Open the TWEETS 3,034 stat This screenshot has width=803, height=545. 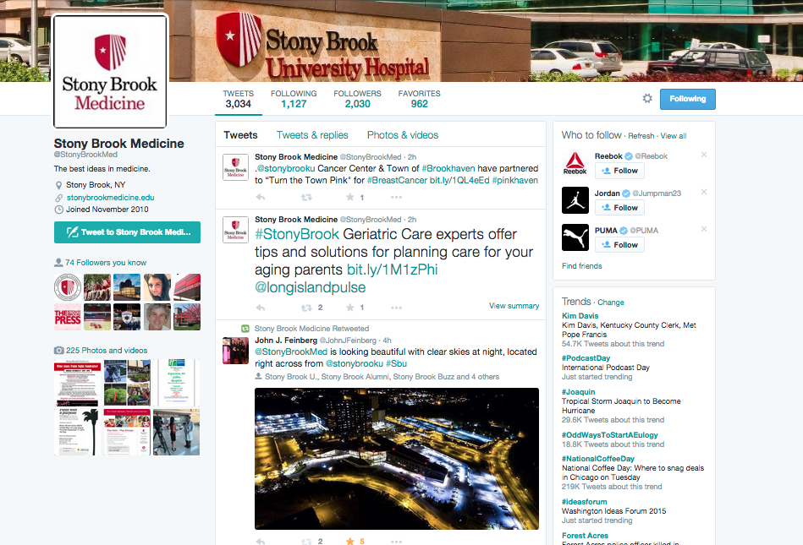(x=238, y=99)
